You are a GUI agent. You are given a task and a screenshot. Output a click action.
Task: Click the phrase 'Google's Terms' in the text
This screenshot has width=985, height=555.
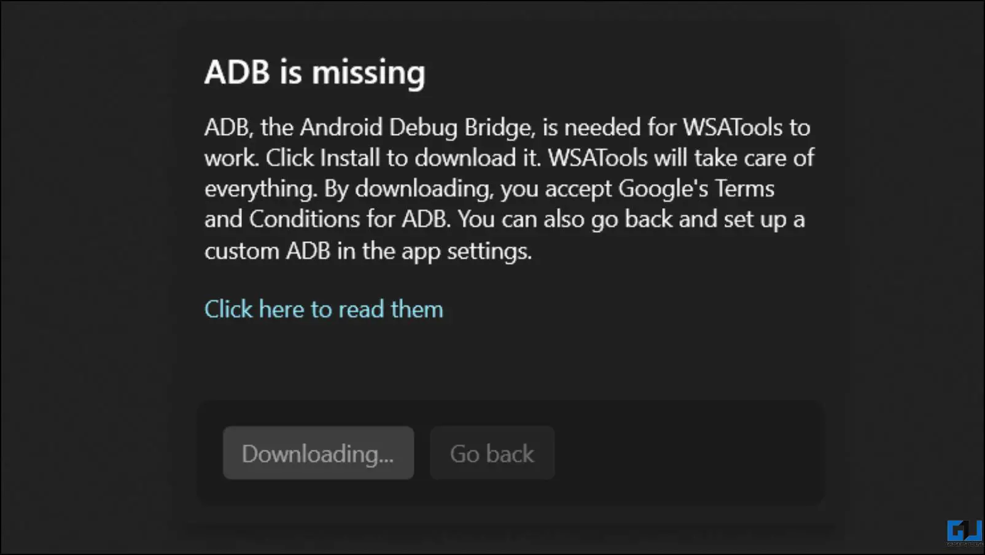(x=696, y=188)
